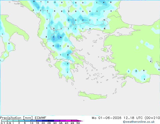Select the "(00+210" forecast offset text
This screenshot has height=124, width=160.
pyautogui.click(x=152, y=118)
